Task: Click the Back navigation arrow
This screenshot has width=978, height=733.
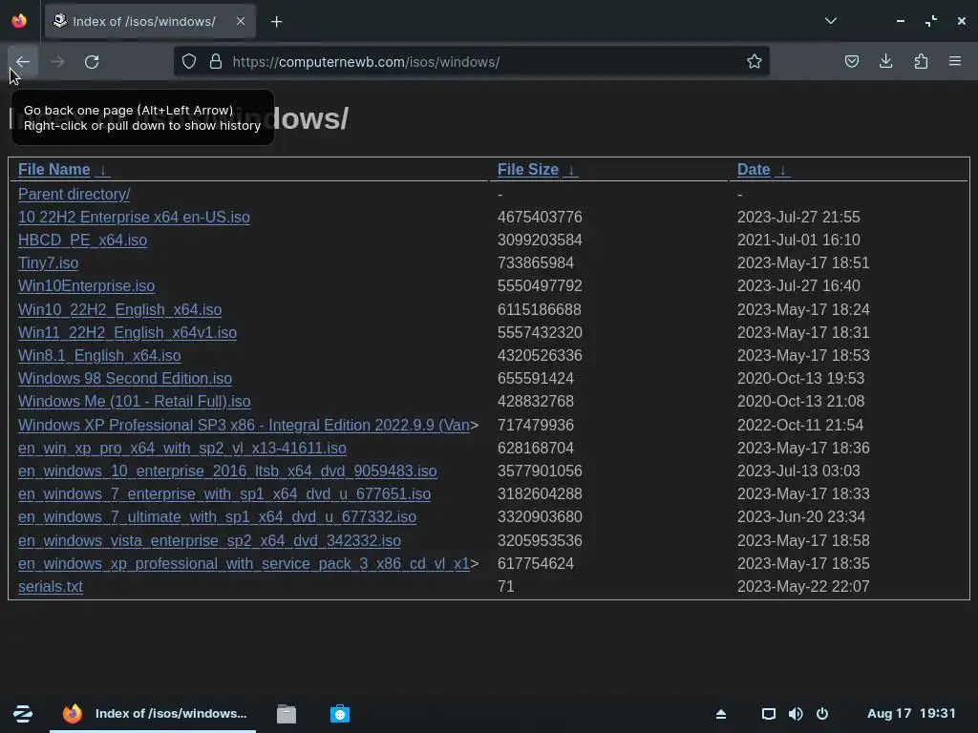Action: 23,62
